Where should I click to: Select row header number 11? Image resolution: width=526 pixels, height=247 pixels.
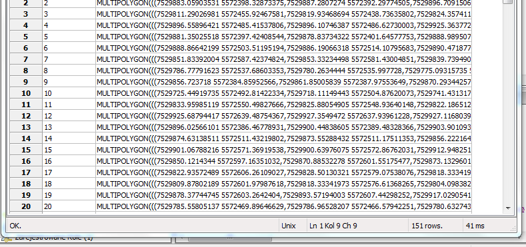[x=26, y=105]
